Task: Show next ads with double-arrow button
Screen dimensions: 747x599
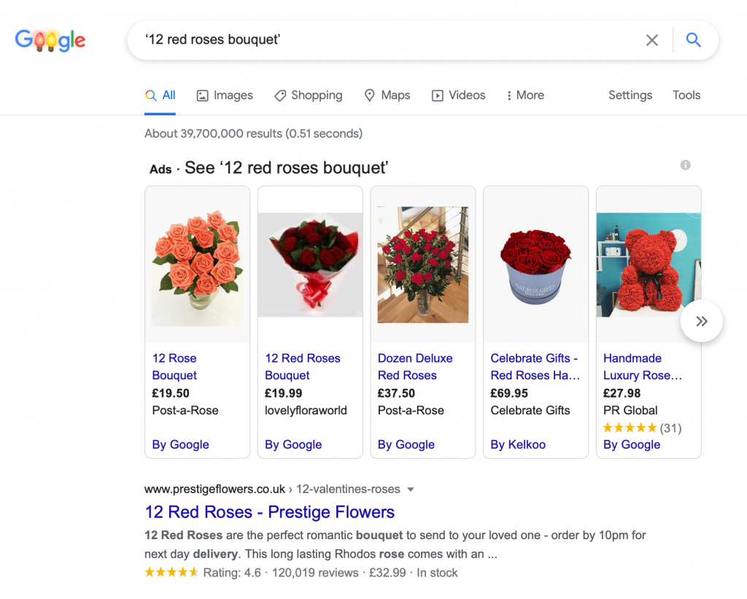Action: tap(701, 321)
